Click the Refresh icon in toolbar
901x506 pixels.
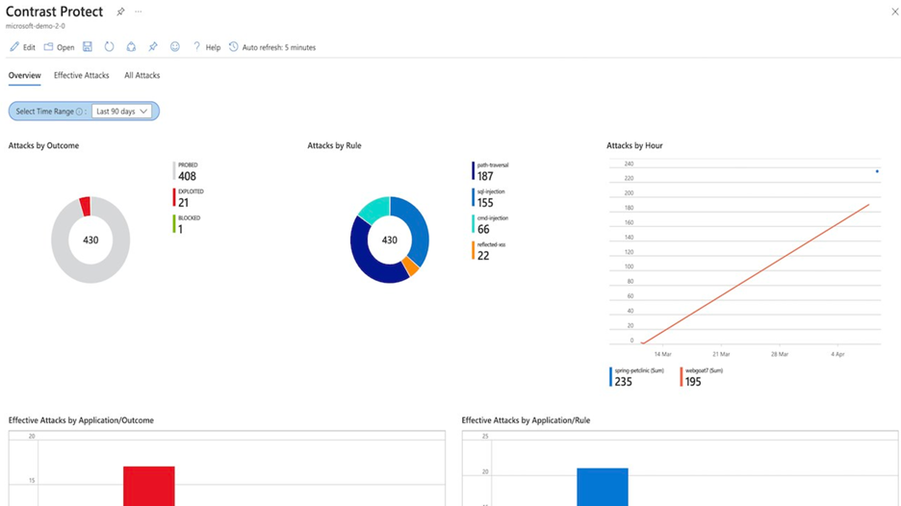tap(109, 47)
